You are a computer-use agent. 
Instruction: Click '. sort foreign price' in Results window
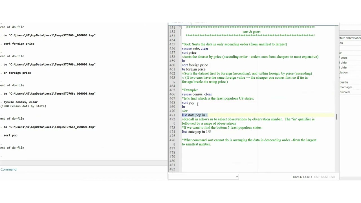[x=17, y=44]
